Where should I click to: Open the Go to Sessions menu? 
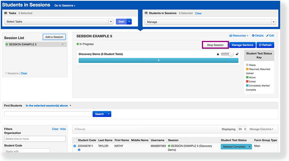[x=65, y=5]
